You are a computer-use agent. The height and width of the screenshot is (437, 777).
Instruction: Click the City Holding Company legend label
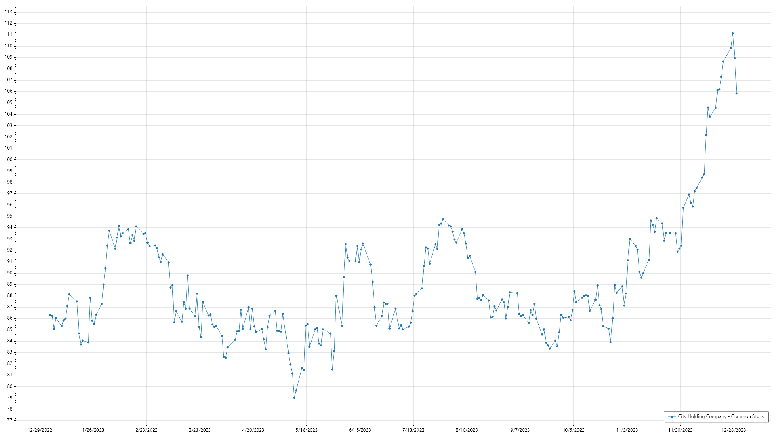(721, 416)
